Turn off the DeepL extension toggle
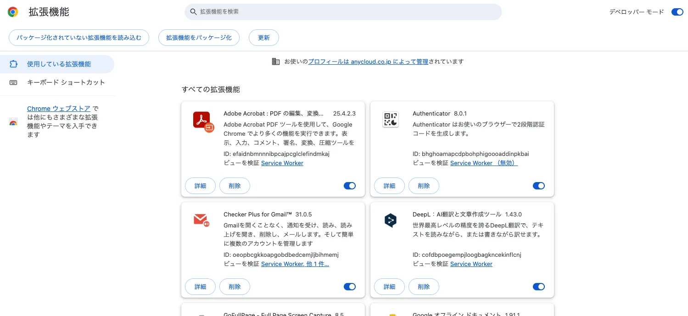This screenshot has height=316, width=688. coord(539,287)
